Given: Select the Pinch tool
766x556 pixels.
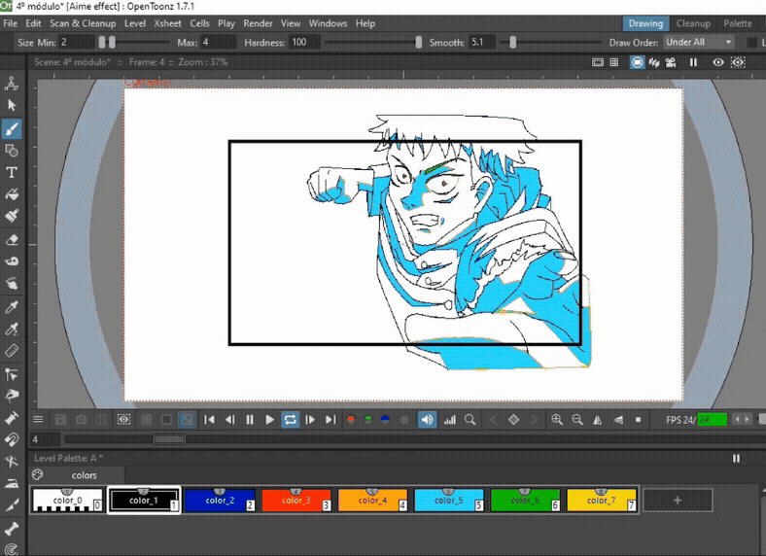Looking at the screenshot, I should [x=12, y=396].
